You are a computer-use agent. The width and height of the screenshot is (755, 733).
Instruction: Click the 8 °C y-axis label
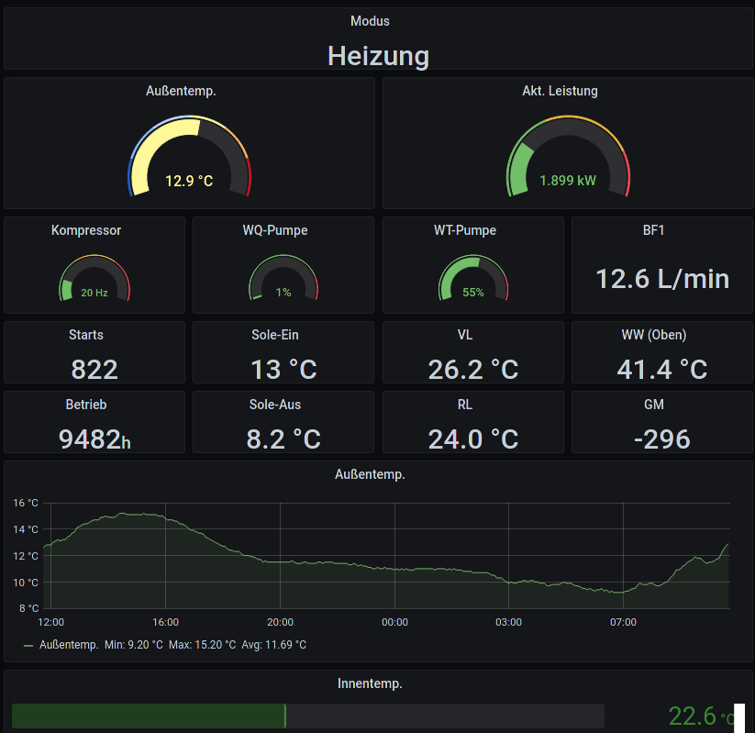(x=28, y=608)
